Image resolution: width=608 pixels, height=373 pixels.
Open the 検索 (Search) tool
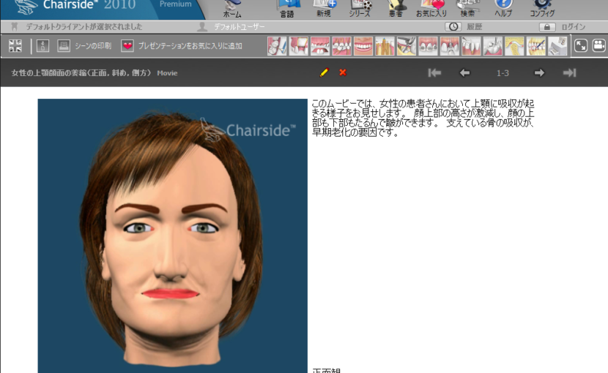tap(467, 8)
